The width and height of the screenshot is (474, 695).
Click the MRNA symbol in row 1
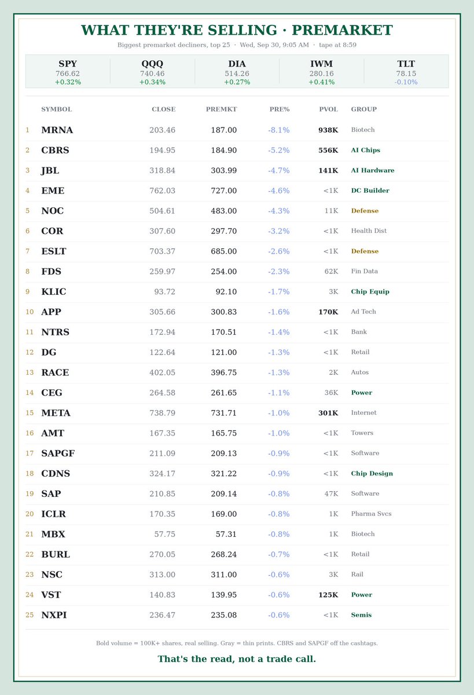(x=57, y=130)
